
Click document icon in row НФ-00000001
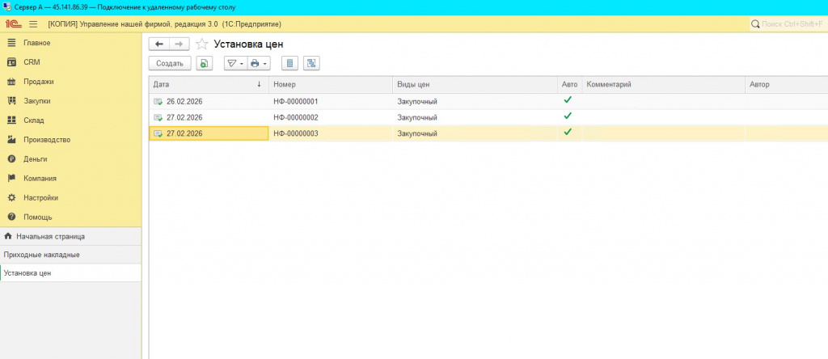pos(158,101)
